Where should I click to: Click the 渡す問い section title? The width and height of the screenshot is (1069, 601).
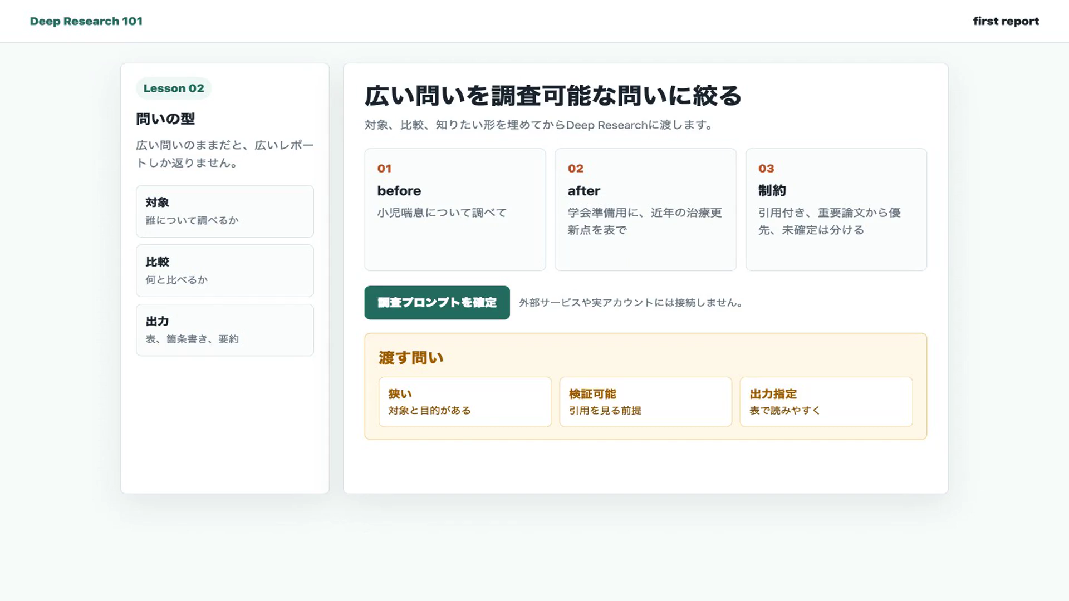tap(411, 358)
